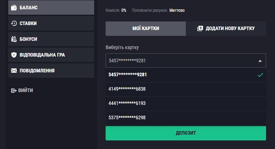Viewport: 275px width, 149px height.
Task: Collapse the card dropdown arrow
Action: click(260, 61)
